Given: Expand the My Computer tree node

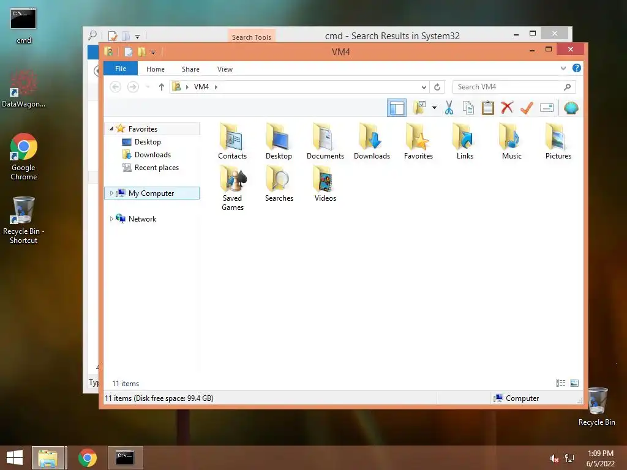Looking at the screenshot, I should pos(111,193).
